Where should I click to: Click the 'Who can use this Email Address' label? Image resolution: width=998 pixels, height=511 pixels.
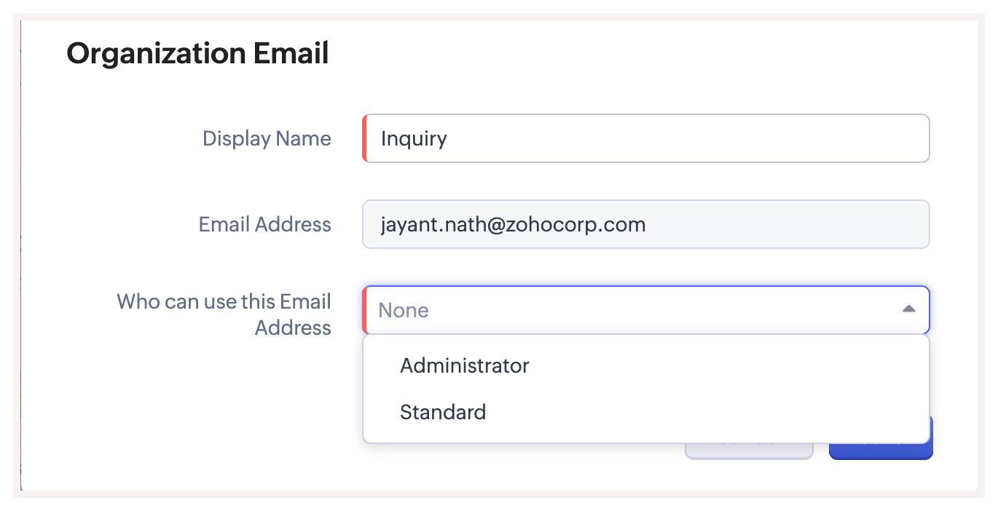pos(224,314)
